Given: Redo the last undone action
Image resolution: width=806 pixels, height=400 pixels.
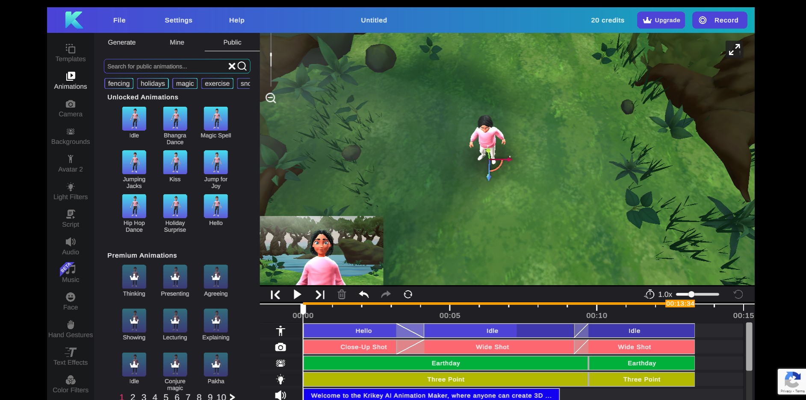Looking at the screenshot, I should tap(386, 295).
